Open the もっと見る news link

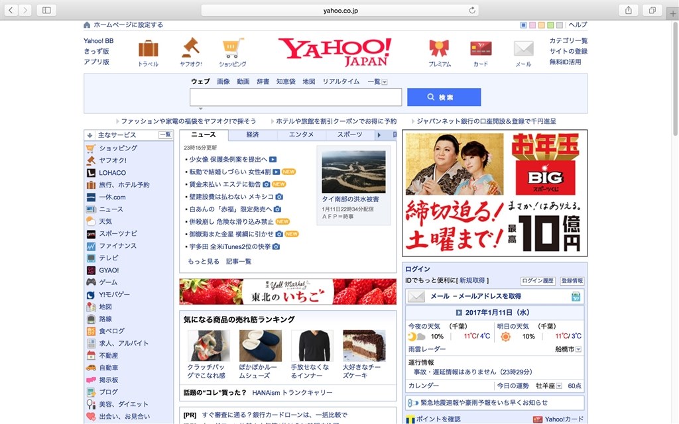point(204,261)
